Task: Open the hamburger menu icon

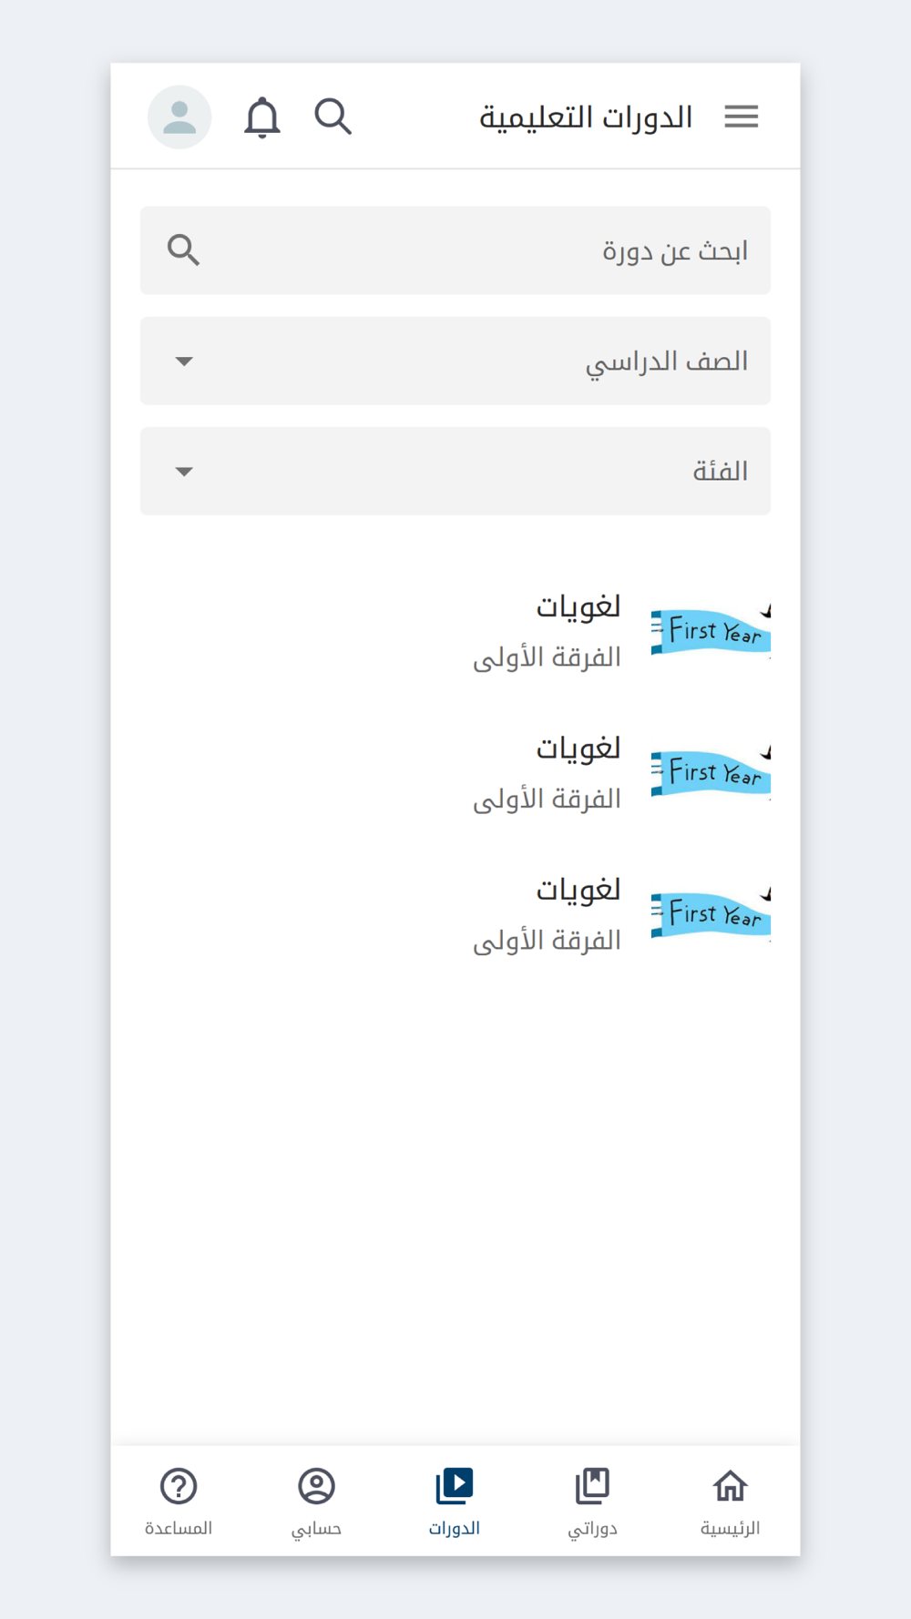Action: [741, 117]
